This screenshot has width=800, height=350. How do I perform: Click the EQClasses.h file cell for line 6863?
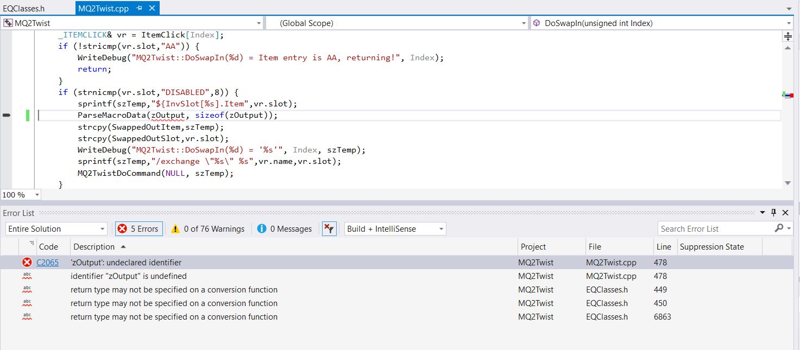[607, 317]
